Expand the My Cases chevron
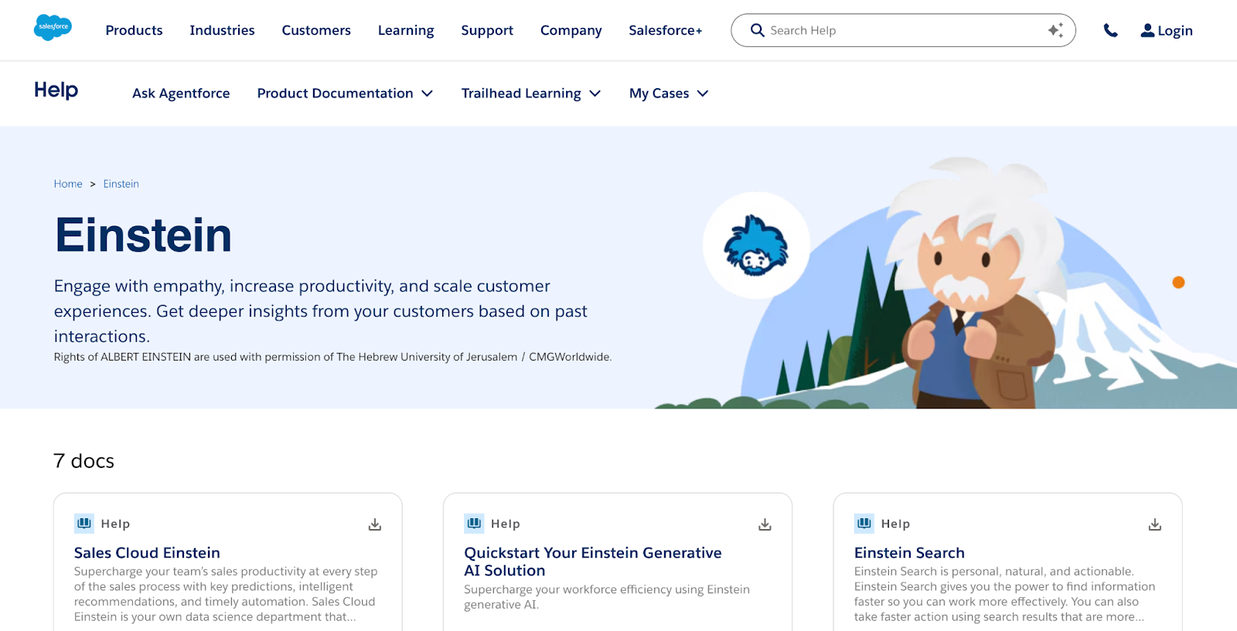 click(x=702, y=93)
